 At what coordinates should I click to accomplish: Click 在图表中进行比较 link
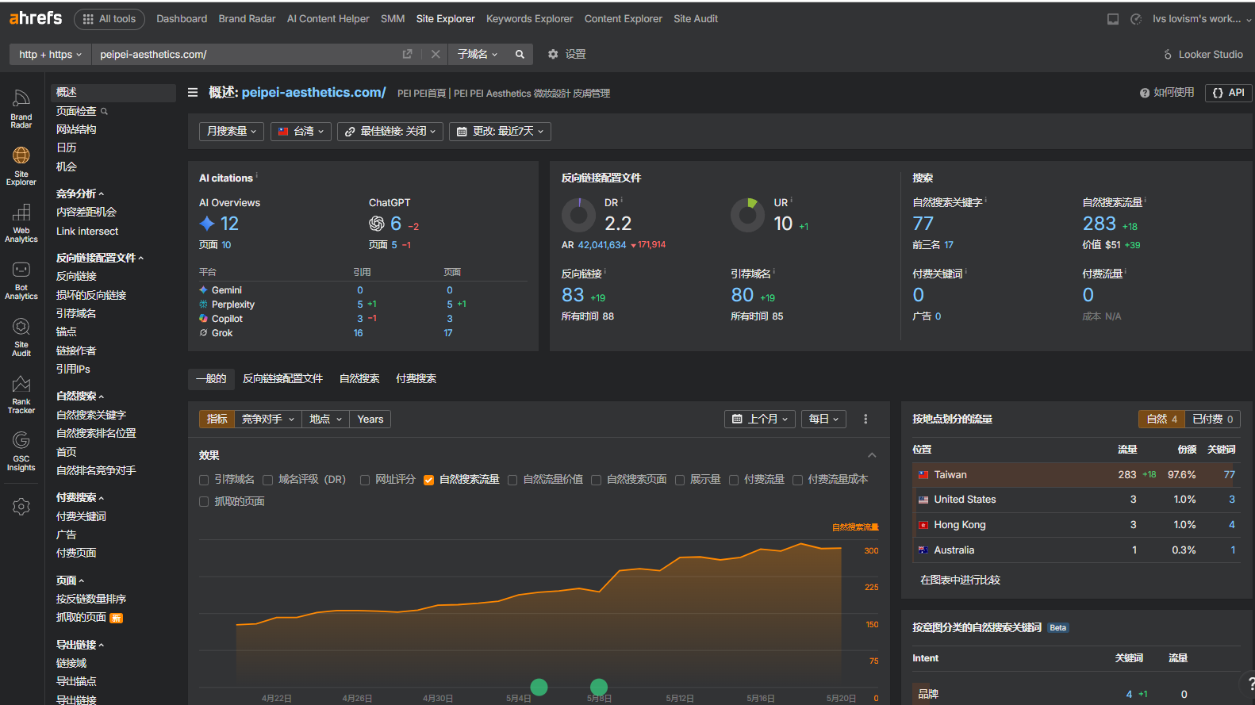[960, 580]
